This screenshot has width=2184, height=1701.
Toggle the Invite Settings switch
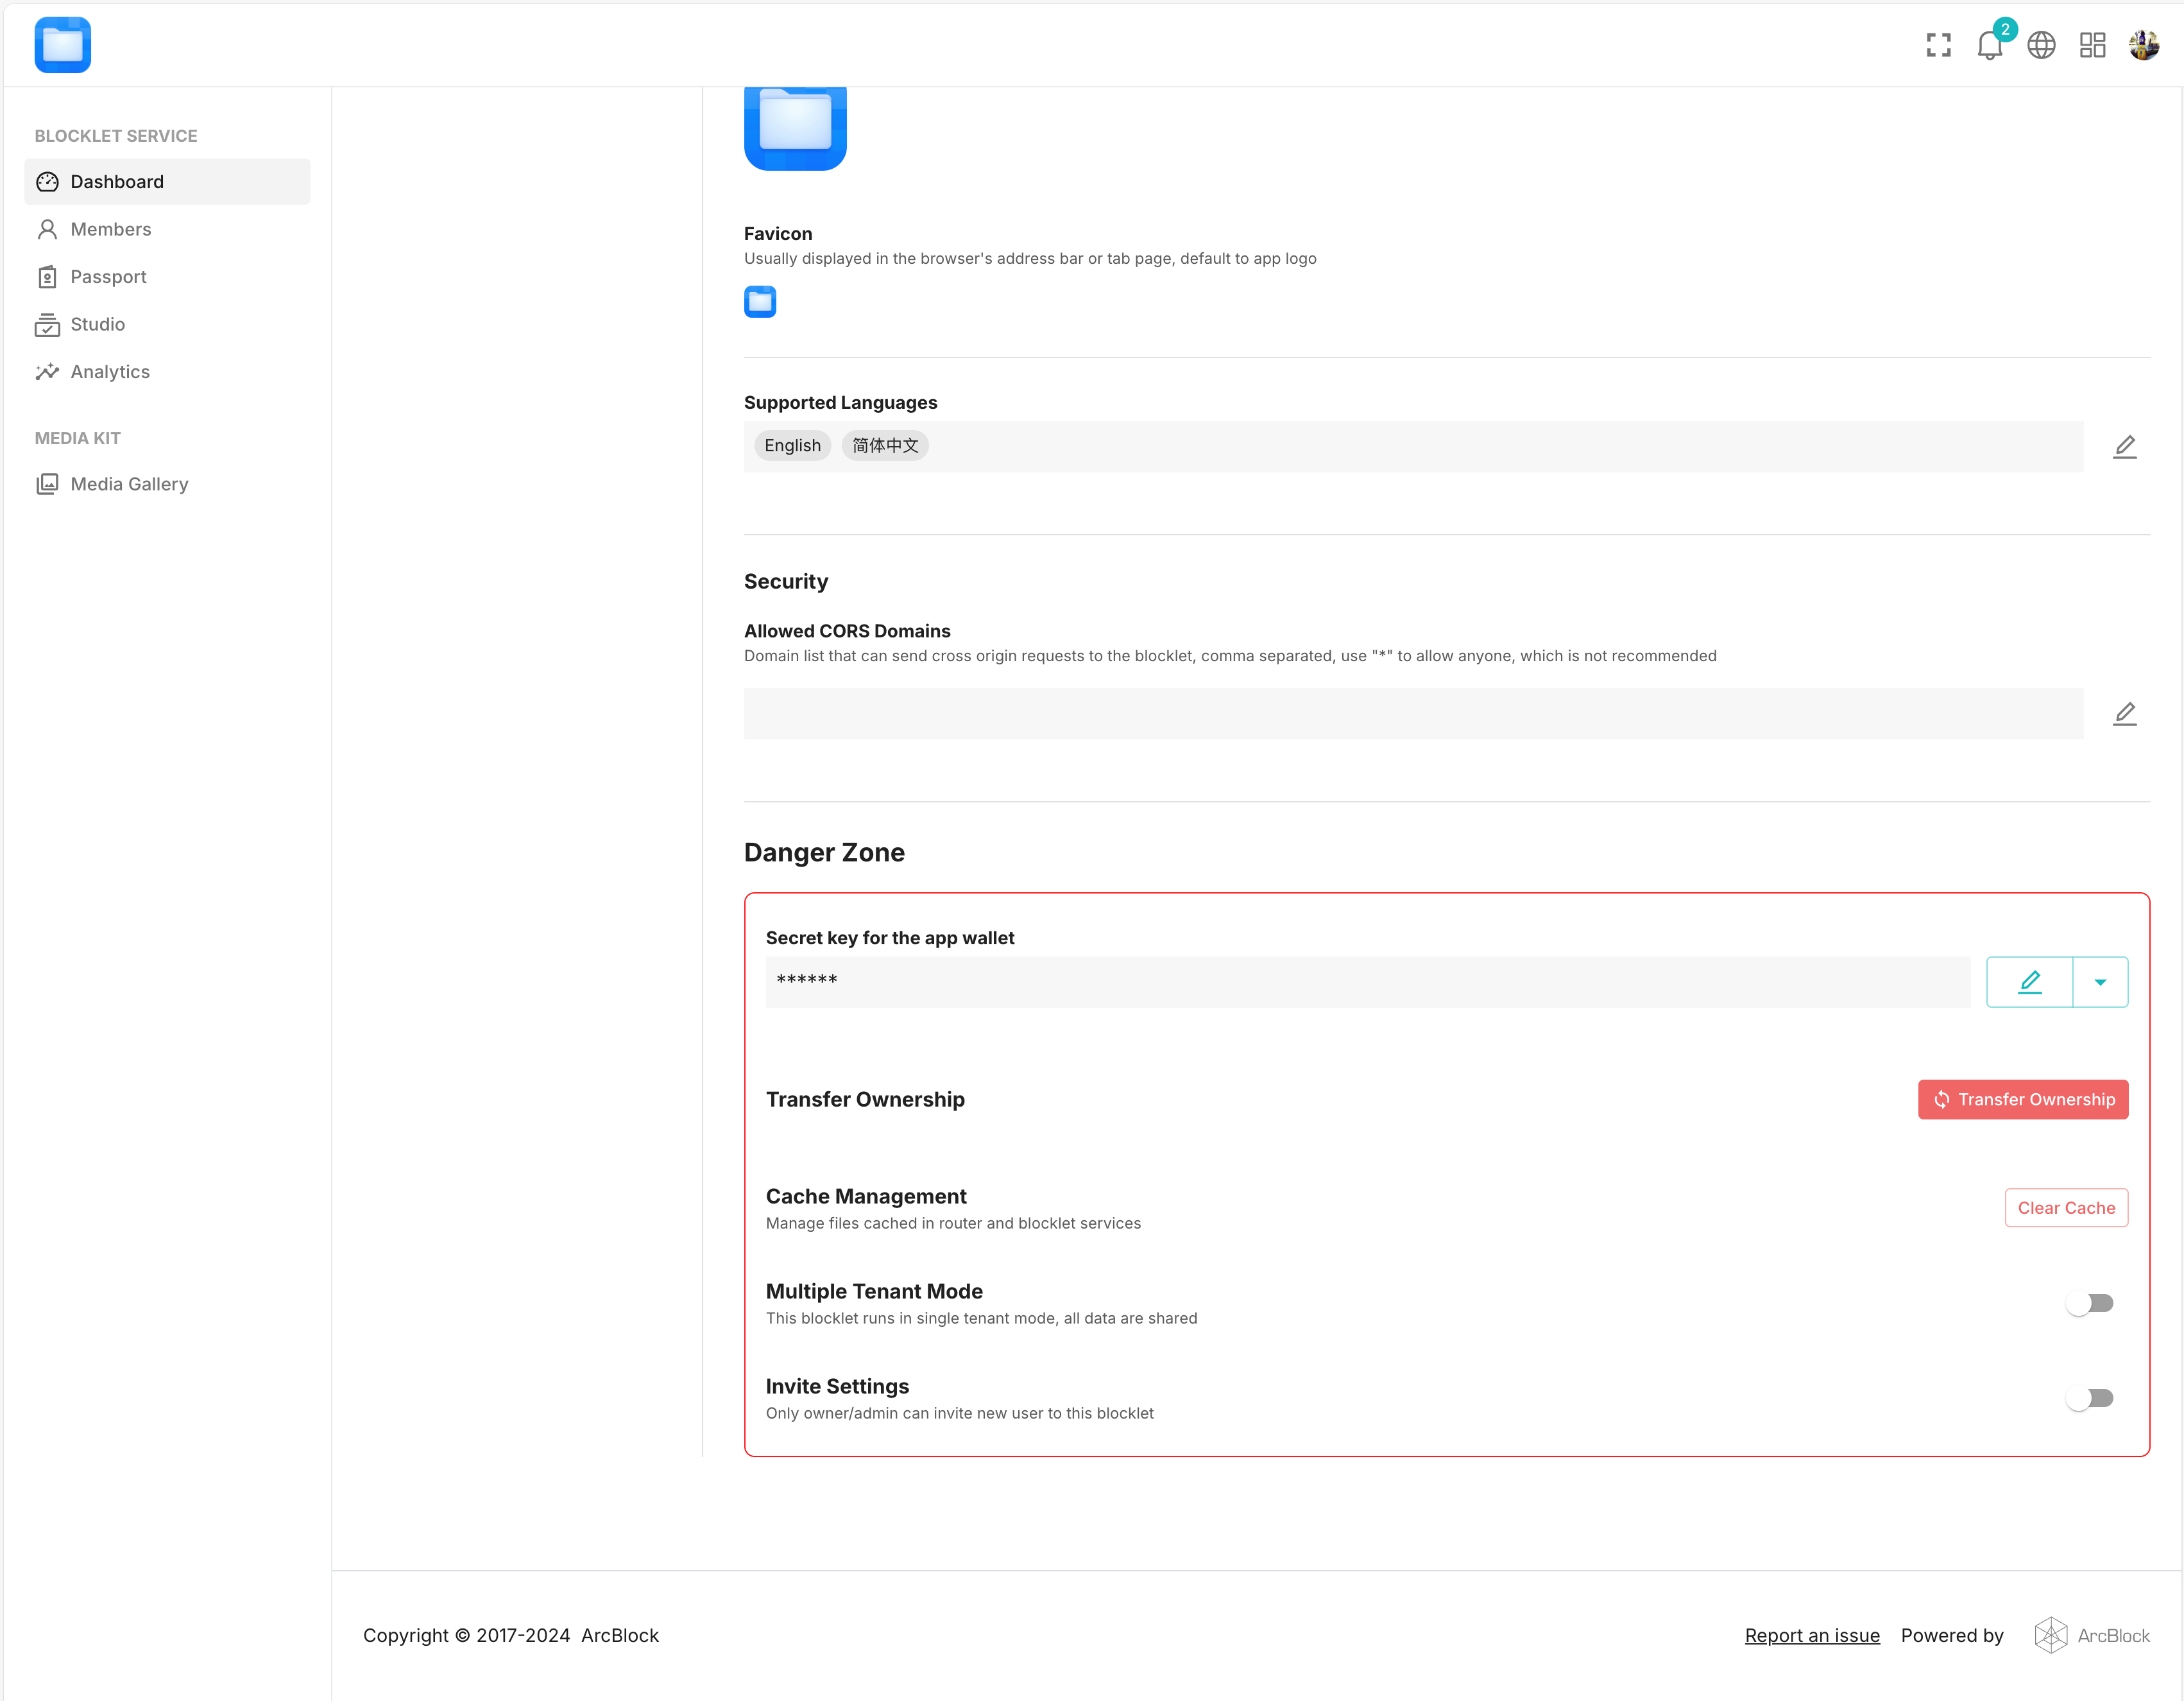(x=2090, y=1398)
